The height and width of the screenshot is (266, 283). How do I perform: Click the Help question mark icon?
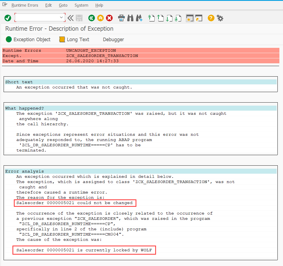pos(211,18)
